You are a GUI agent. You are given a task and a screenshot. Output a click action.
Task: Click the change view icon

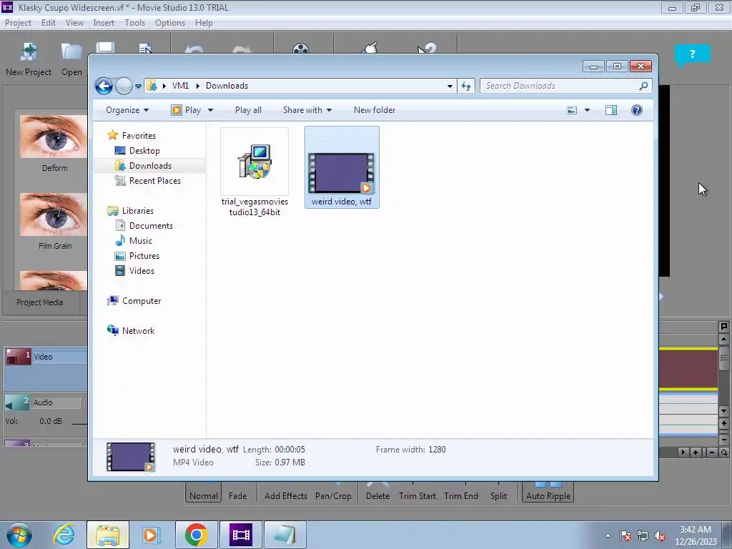(x=572, y=110)
